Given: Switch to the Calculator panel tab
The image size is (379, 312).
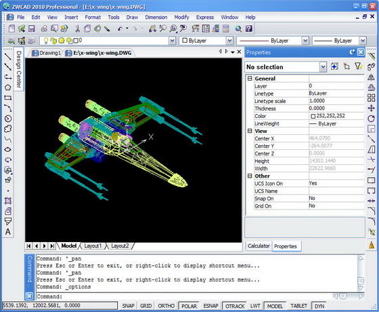Looking at the screenshot, I should click(x=259, y=246).
